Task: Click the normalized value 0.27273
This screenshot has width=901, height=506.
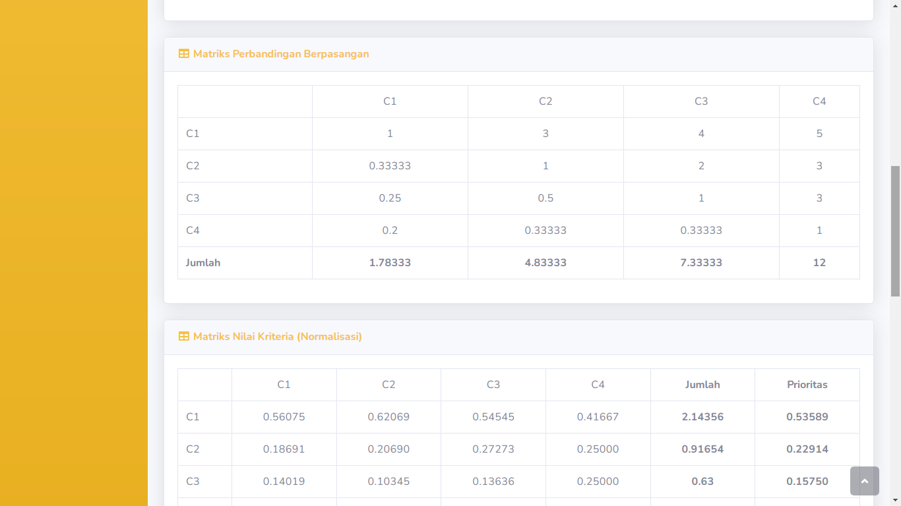Action: pyautogui.click(x=493, y=449)
